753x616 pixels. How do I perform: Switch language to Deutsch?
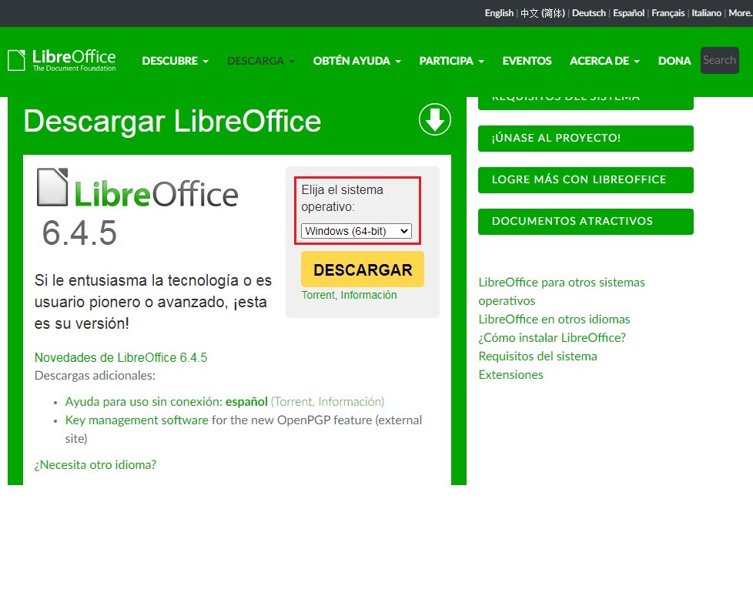(x=589, y=13)
